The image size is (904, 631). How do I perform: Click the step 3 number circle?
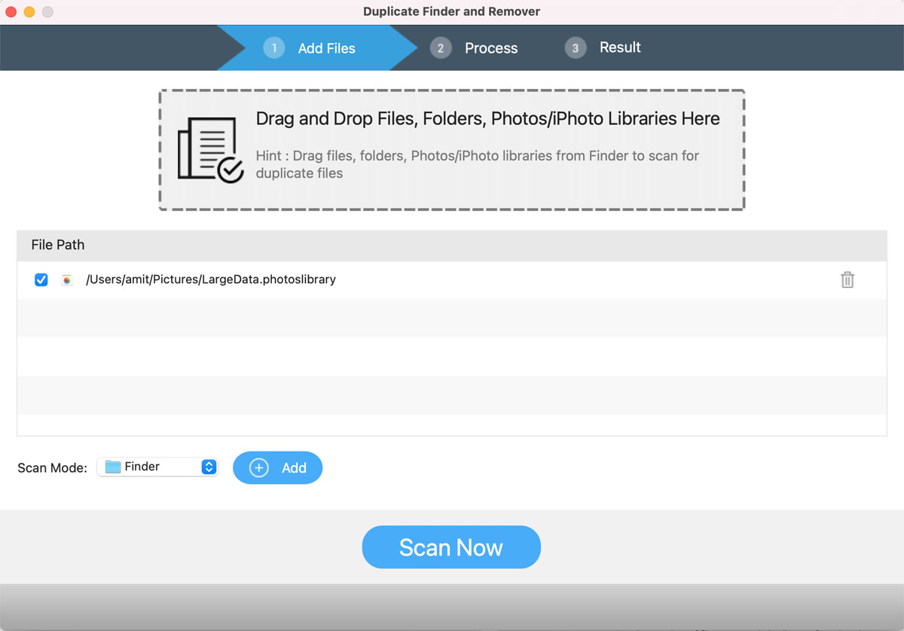pos(576,48)
